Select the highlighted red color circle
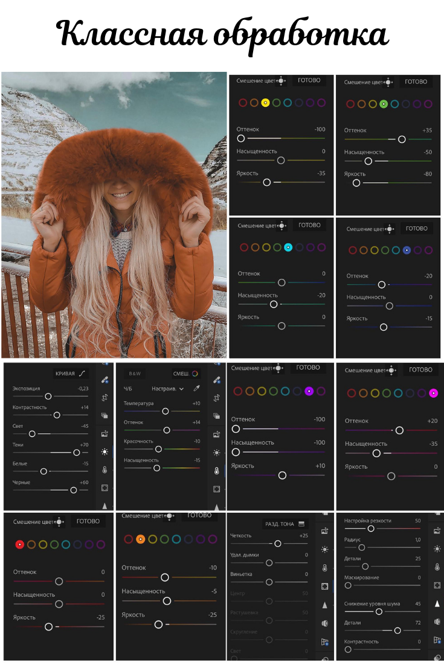 coord(19,544)
